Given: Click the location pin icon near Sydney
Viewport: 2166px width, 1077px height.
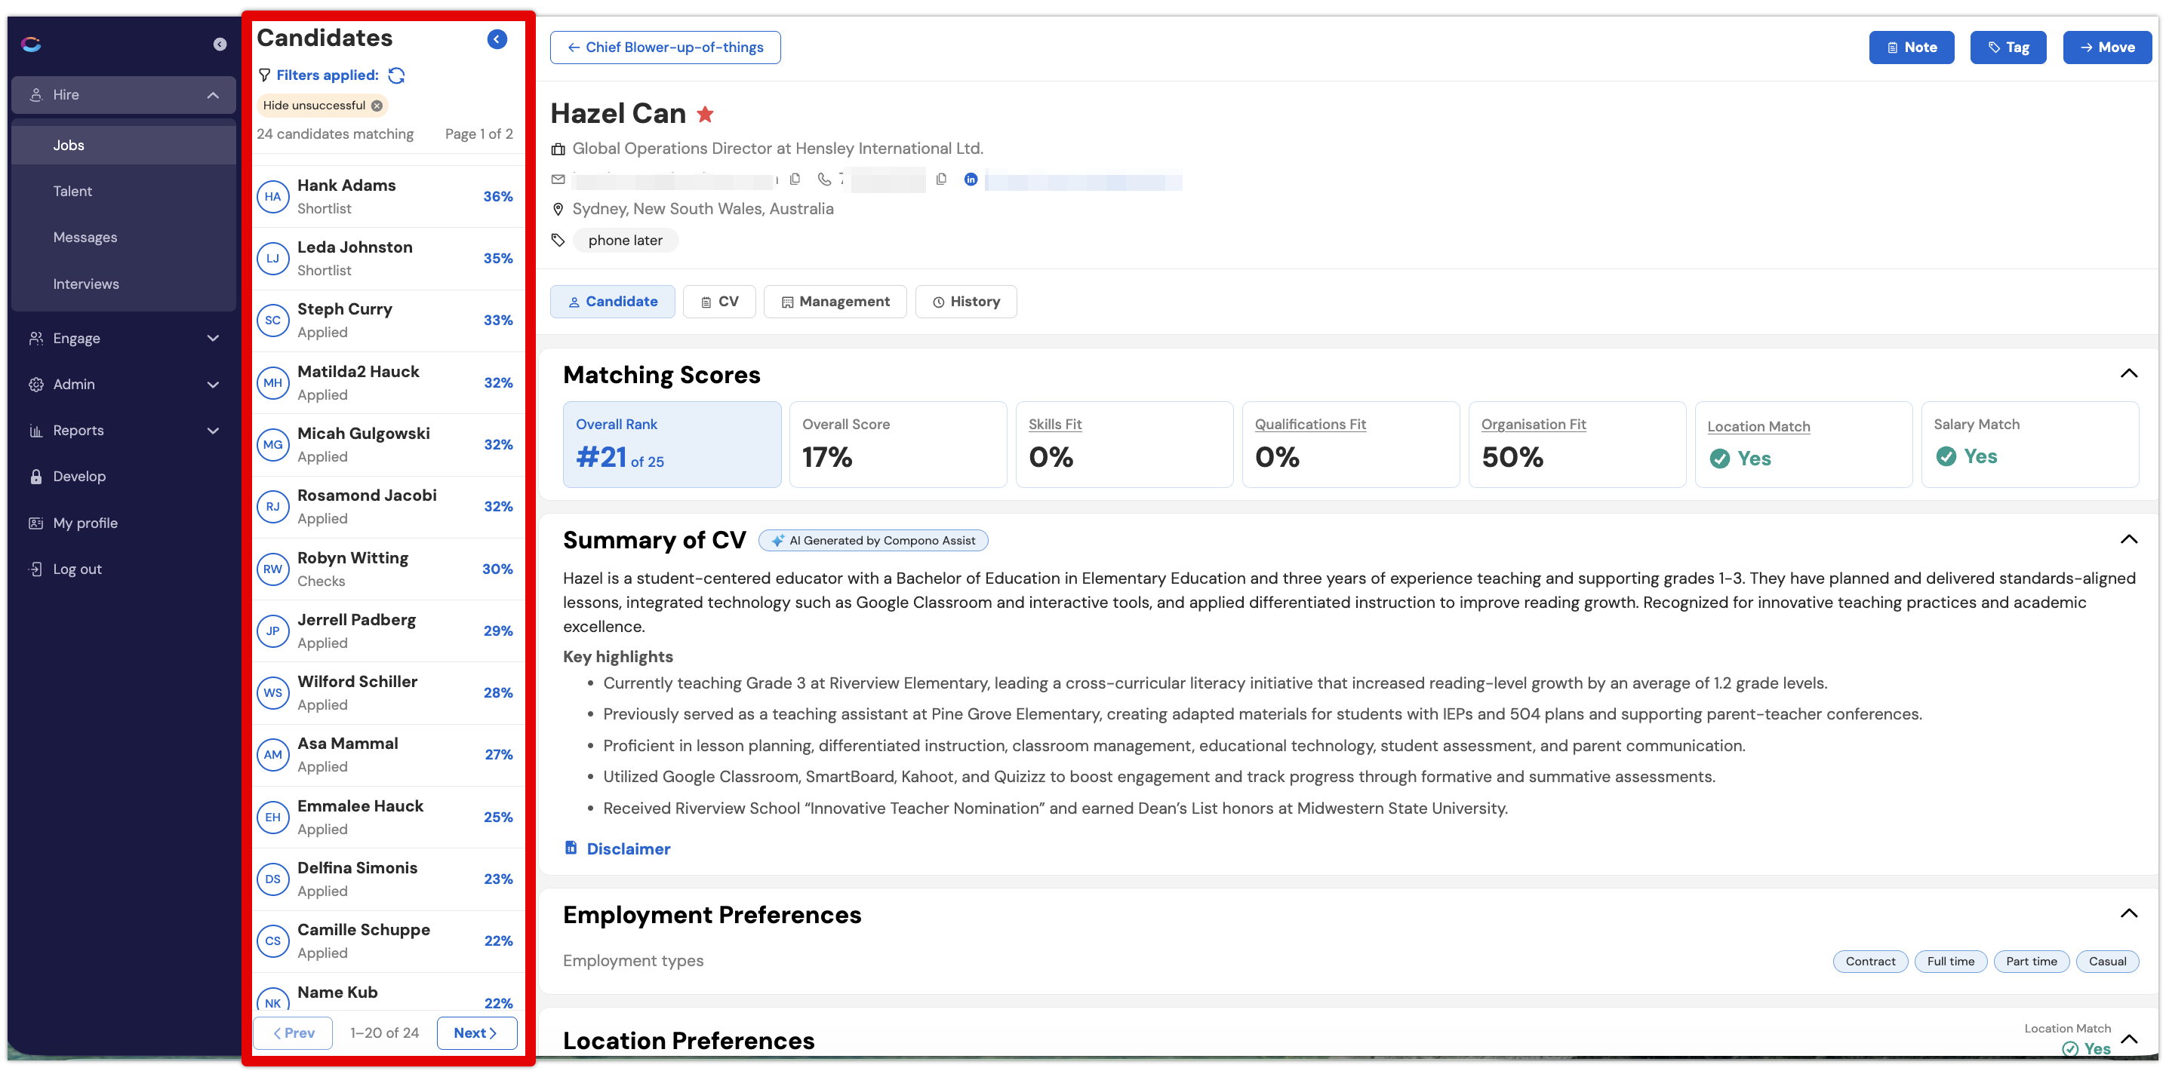Looking at the screenshot, I should 558,209.
